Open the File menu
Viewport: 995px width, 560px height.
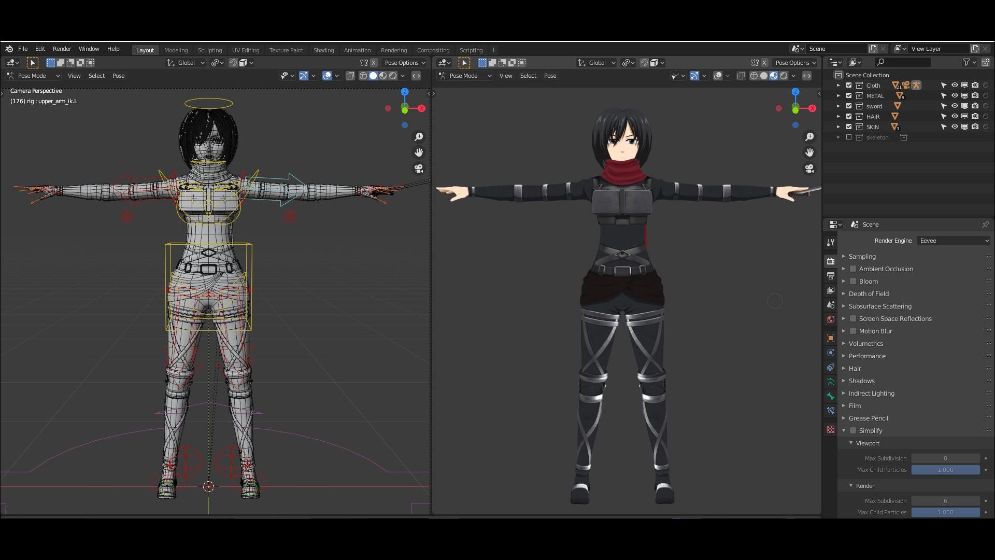click(23, 49)
